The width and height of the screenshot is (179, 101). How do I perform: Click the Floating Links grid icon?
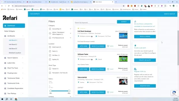pyautogui.click(x=5, y=73)
